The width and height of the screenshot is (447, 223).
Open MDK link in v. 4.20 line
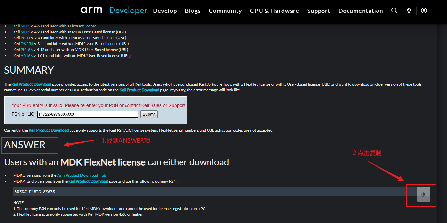tap(25, 32)
